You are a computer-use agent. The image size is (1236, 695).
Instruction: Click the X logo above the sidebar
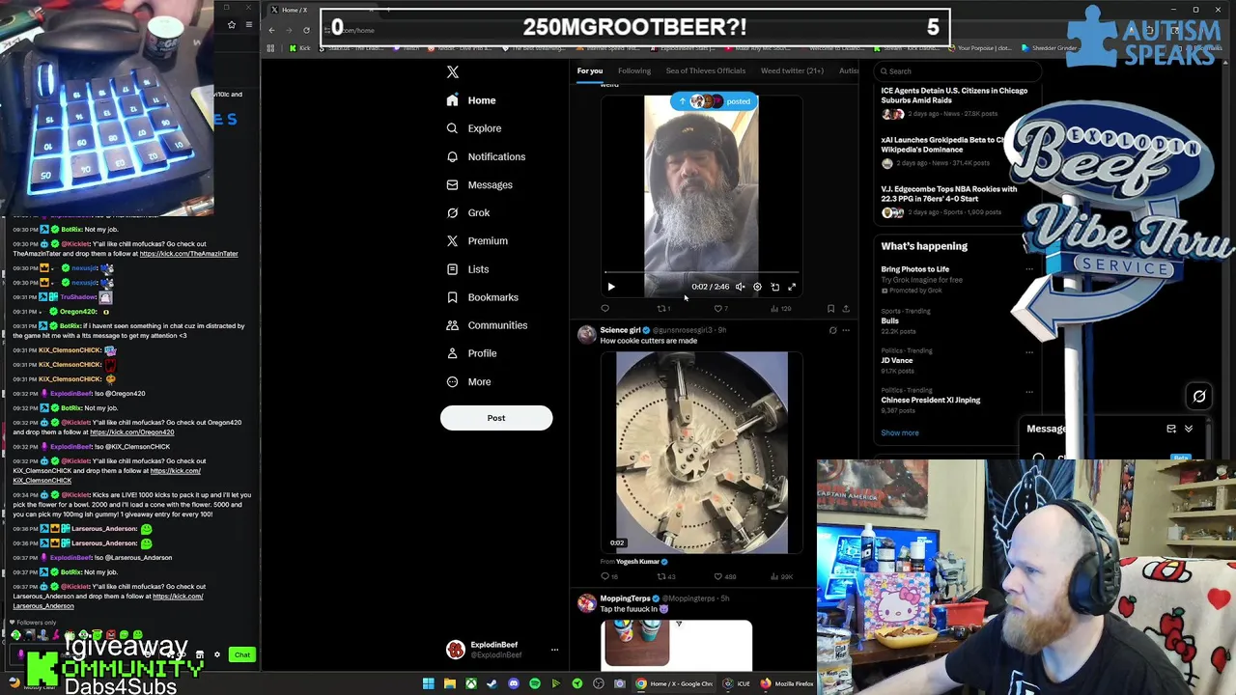point(452,72)
